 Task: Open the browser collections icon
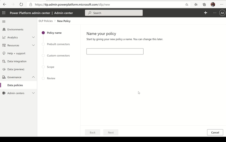click(x=204, y=4)
